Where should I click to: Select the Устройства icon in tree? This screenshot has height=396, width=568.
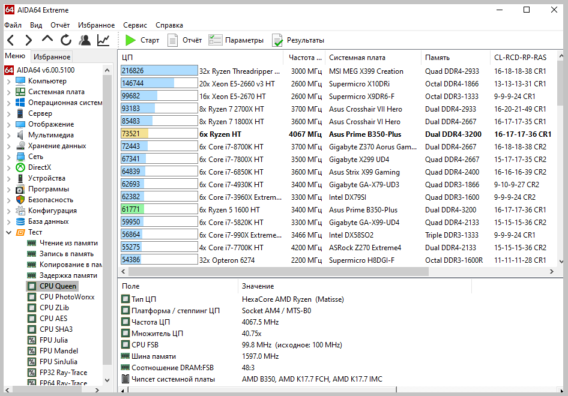20,178
